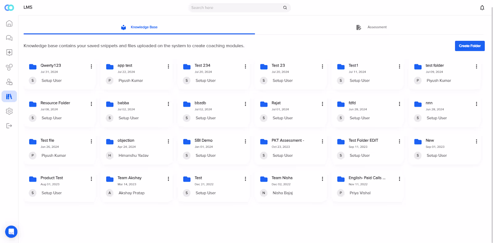Open notifications bell icon

point(482,8)
